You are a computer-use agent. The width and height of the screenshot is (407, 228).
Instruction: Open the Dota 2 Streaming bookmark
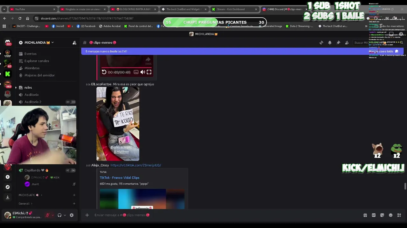coord(299,26)
